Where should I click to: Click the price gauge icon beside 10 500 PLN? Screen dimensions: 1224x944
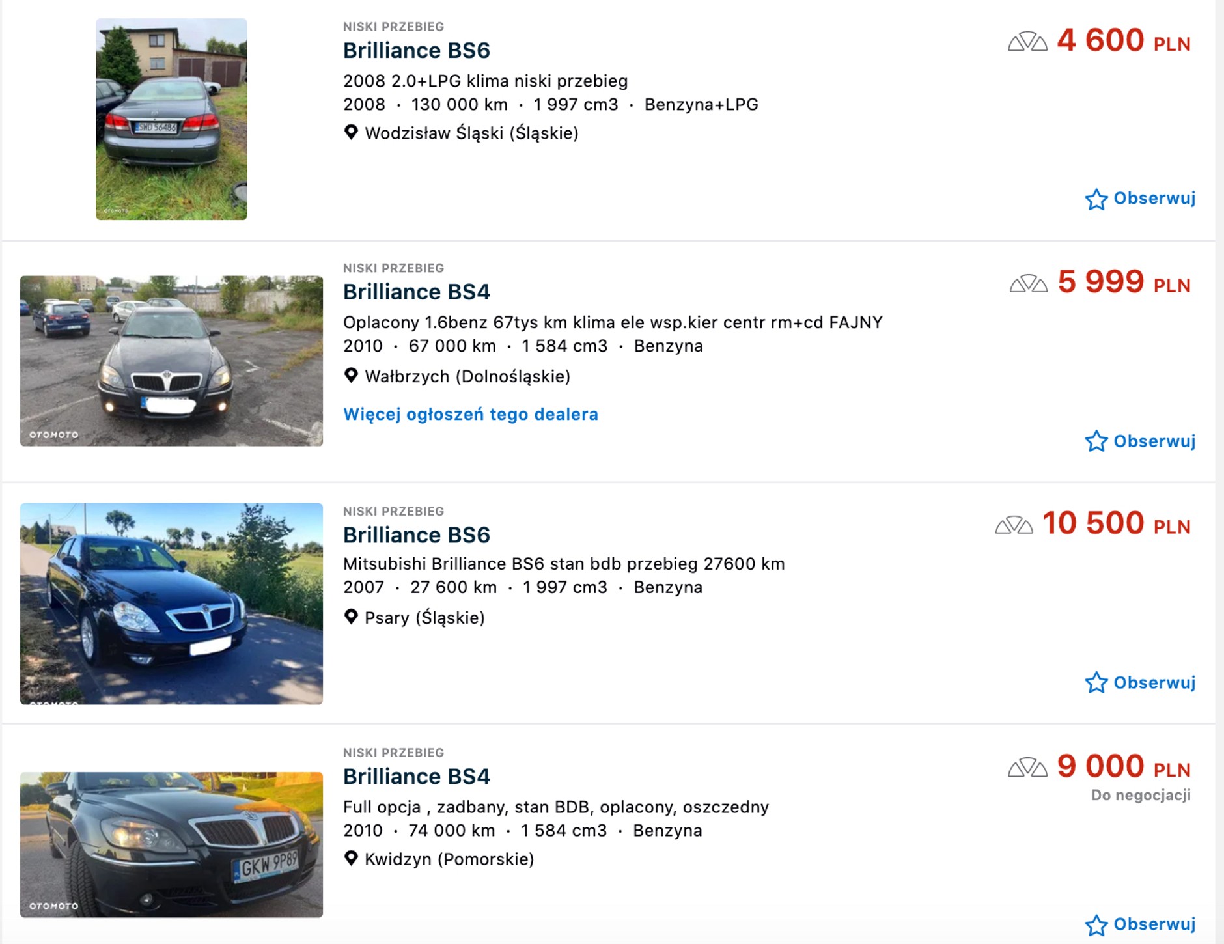pyautogui.click(x=1014, y=525)
